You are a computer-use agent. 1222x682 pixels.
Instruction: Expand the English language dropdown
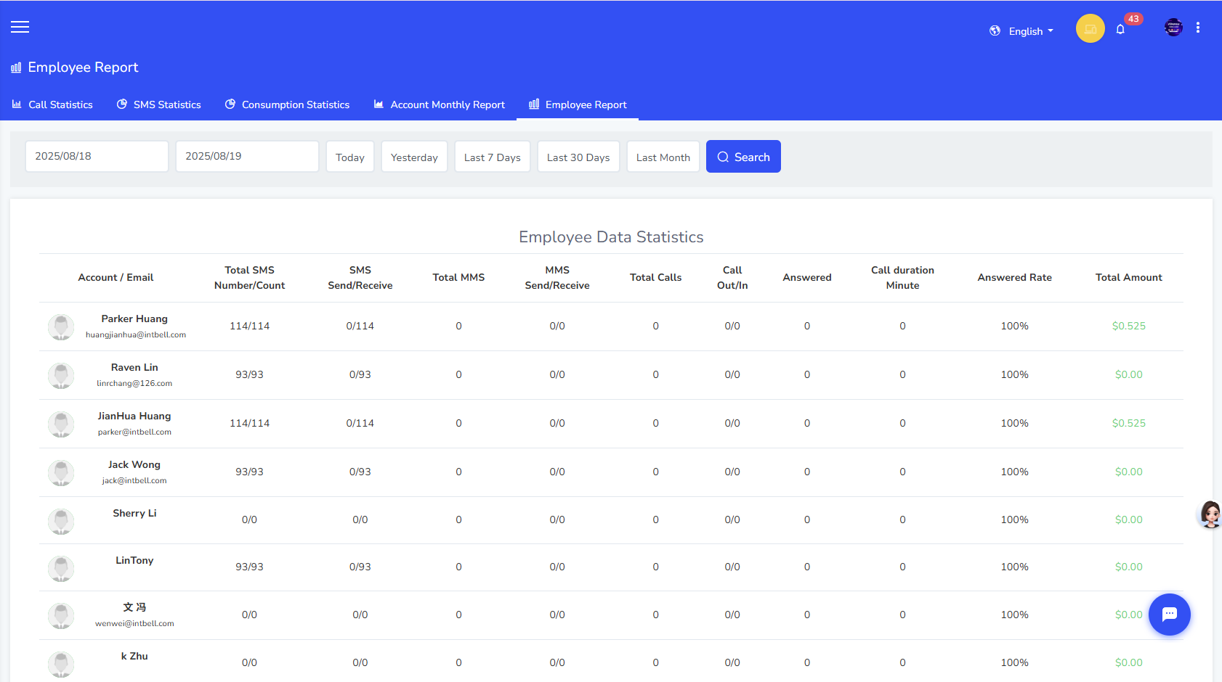(x=1021, y=31)
